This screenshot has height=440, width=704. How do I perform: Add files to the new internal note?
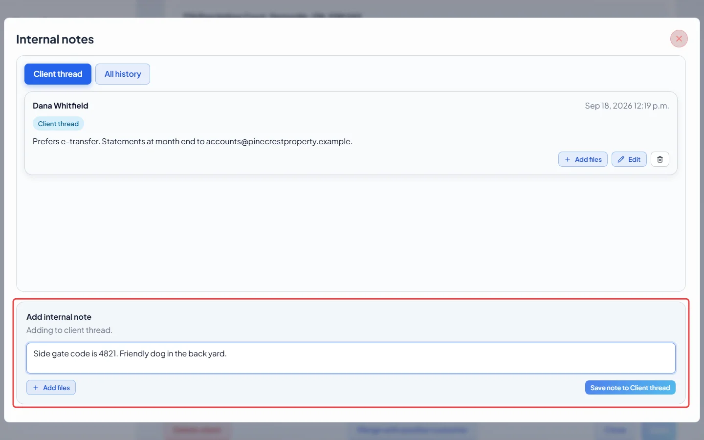click(51, 388)
